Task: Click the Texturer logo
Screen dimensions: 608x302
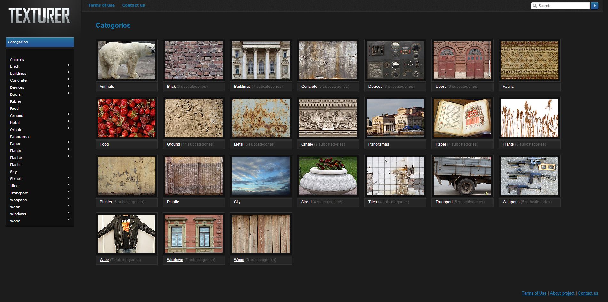Action: coord(39,16)
